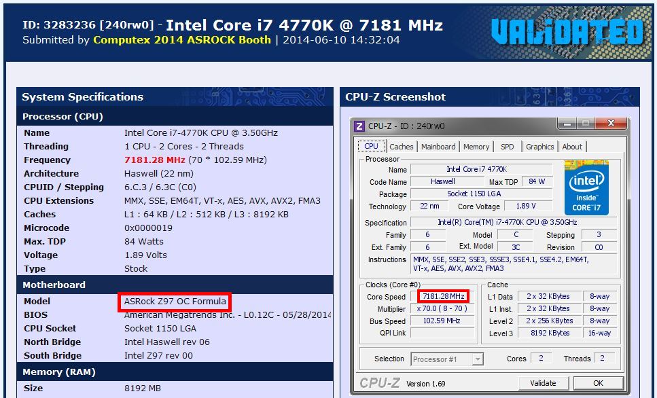Image resolution: width=657 pixels, height=398 pixels.
Task: Close the CPU-Z window
Action: point(611,123)
